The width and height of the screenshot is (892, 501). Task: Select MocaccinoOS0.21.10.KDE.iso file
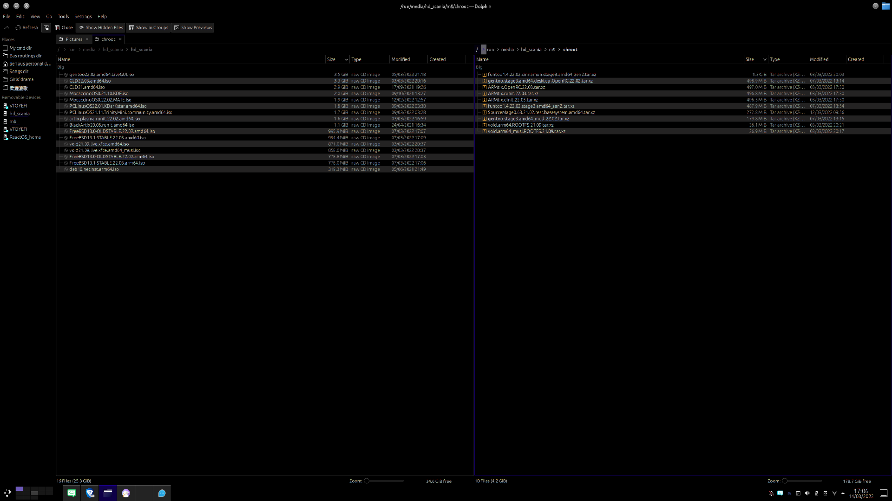tap(99, 93)
